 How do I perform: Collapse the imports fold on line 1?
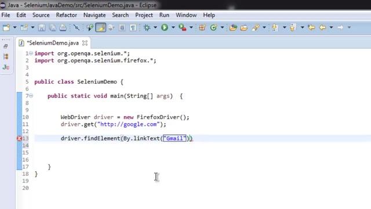[31, 53]
